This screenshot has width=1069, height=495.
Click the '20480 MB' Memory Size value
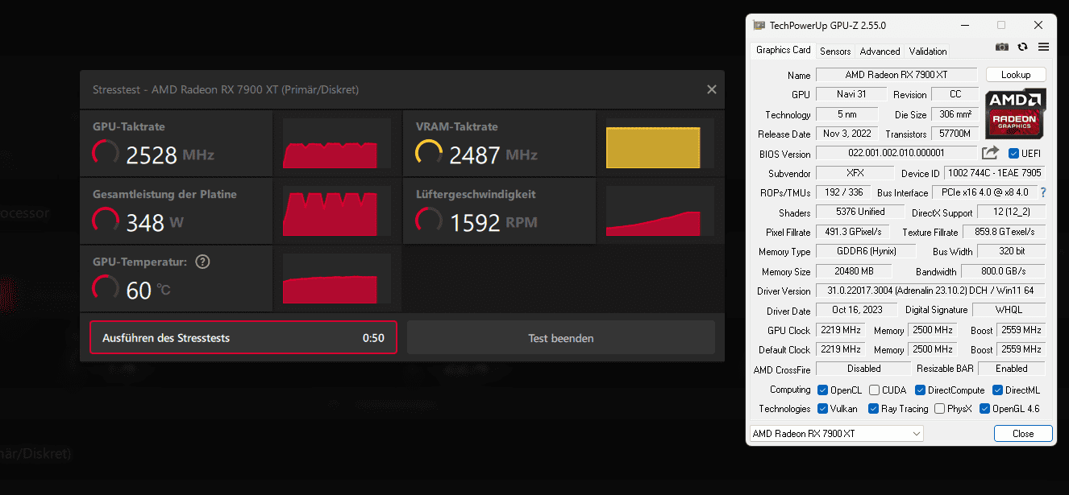pyautogui.click(x=854, y=271)
